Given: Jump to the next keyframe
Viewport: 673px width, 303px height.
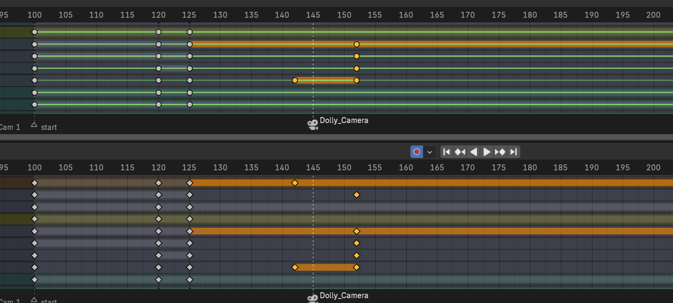Looking at the screenshot, I should pos(500,152).
